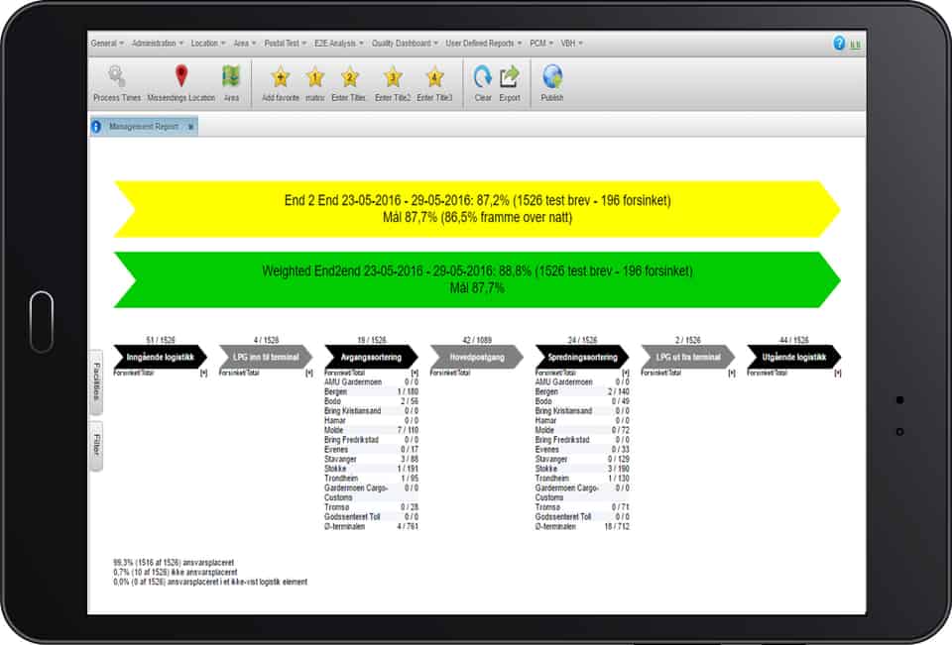Open the Quality Dashboard menu
952x645 pixels.
pos(405,43)
